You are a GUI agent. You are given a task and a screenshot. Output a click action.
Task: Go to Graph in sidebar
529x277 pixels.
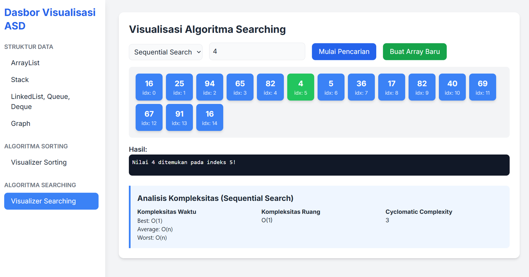pos(20,123)
